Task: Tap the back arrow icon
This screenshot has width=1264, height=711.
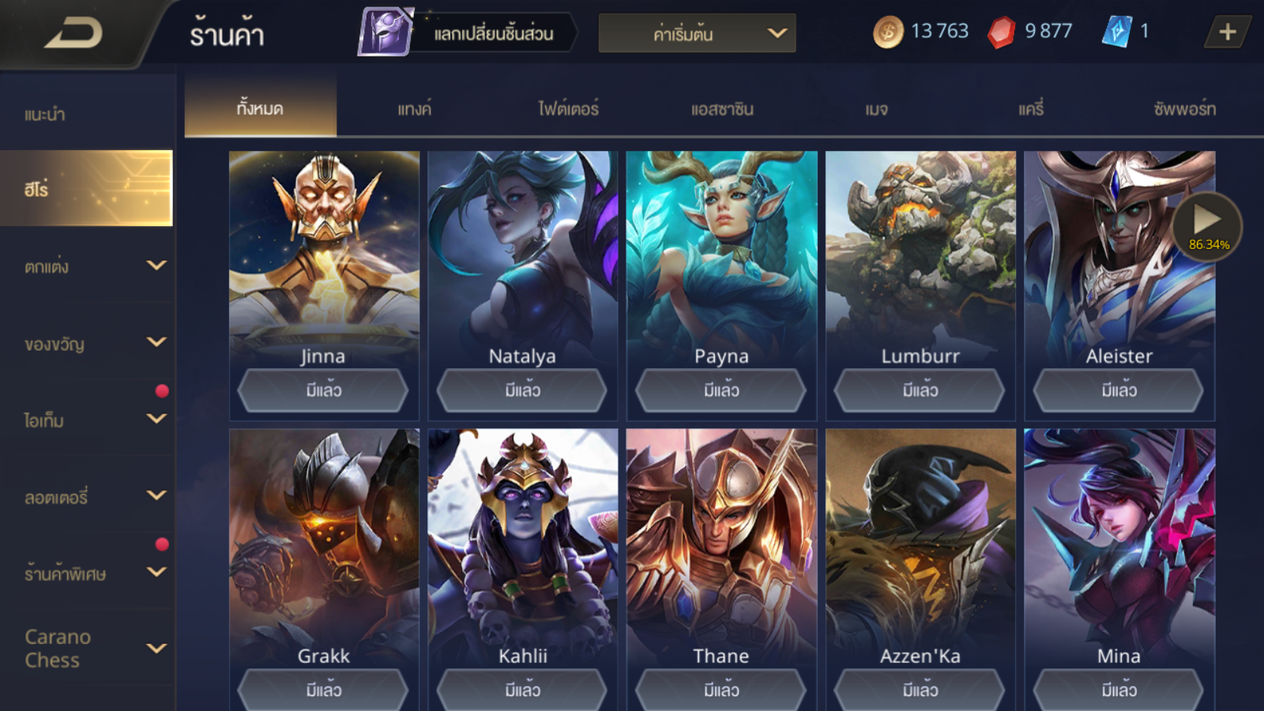Action: [x=73, y=33]
